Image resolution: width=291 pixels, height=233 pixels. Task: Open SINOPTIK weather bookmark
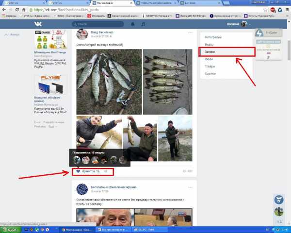[157, 16]
